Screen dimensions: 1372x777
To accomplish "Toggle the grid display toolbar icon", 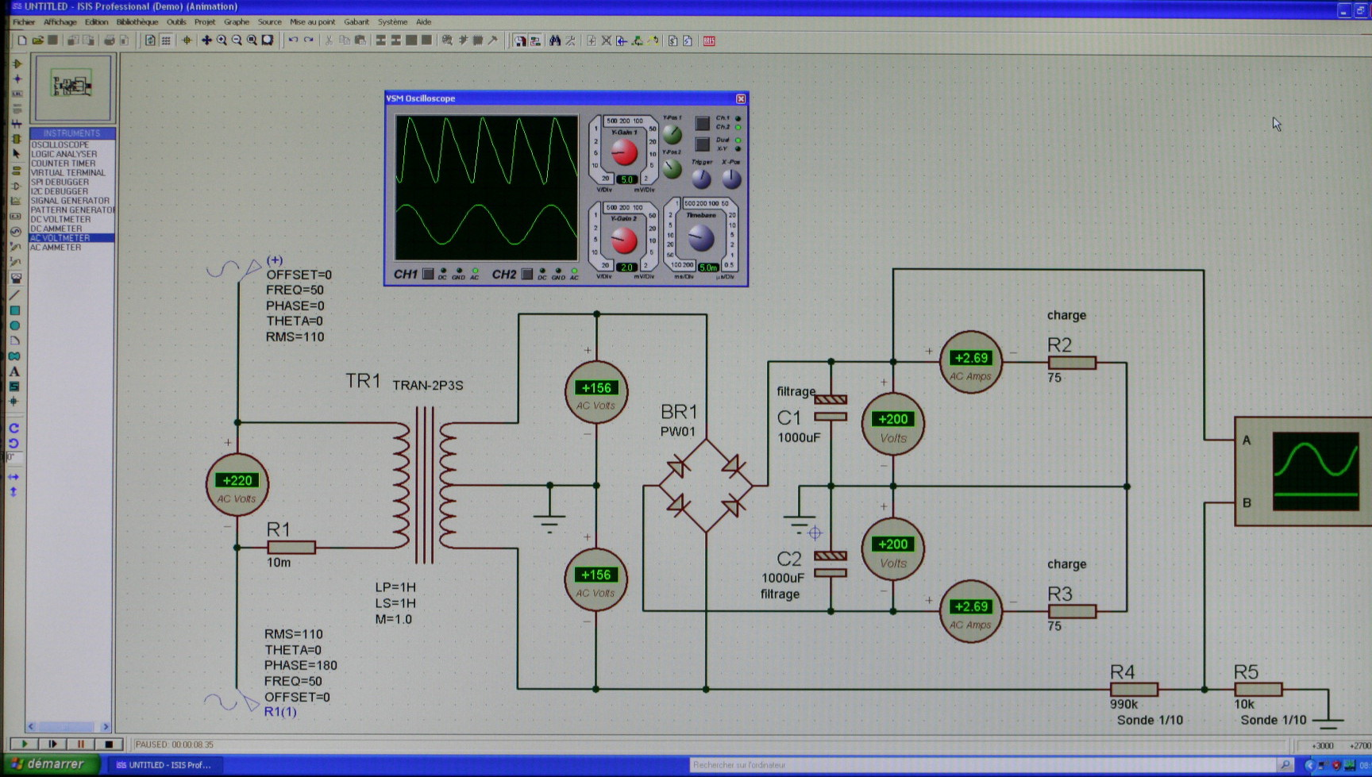I will tap(166, 40).
